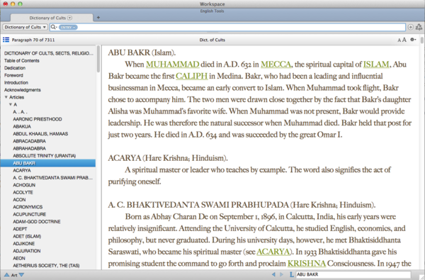Screen dimensions: 425x280
Task: Follow the CALIPH hyperlink
Action: pos(192,76)
